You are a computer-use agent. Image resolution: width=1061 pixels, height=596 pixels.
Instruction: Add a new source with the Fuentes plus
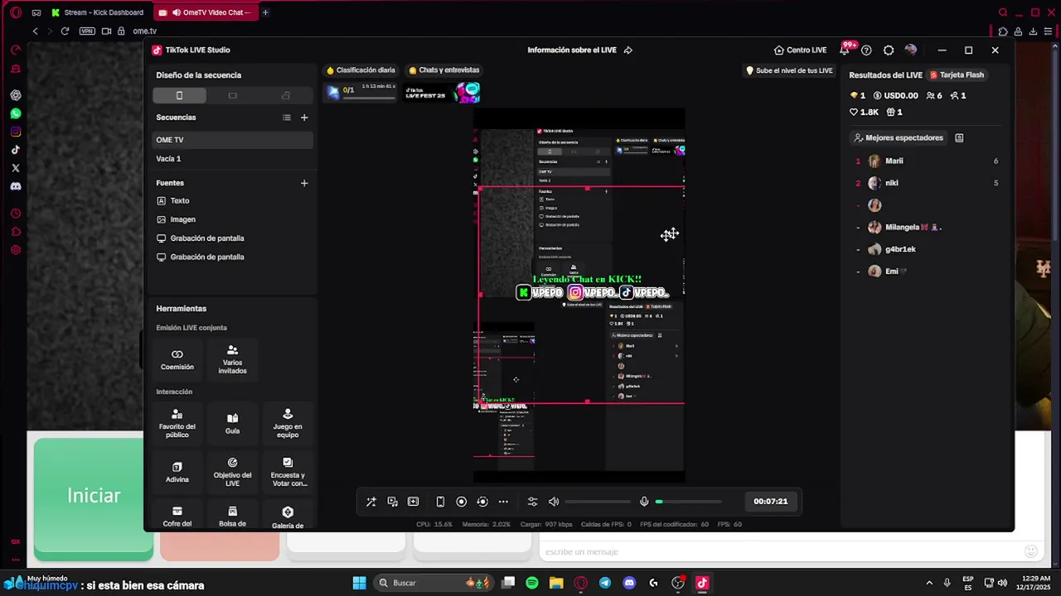(x=304, y=183)
